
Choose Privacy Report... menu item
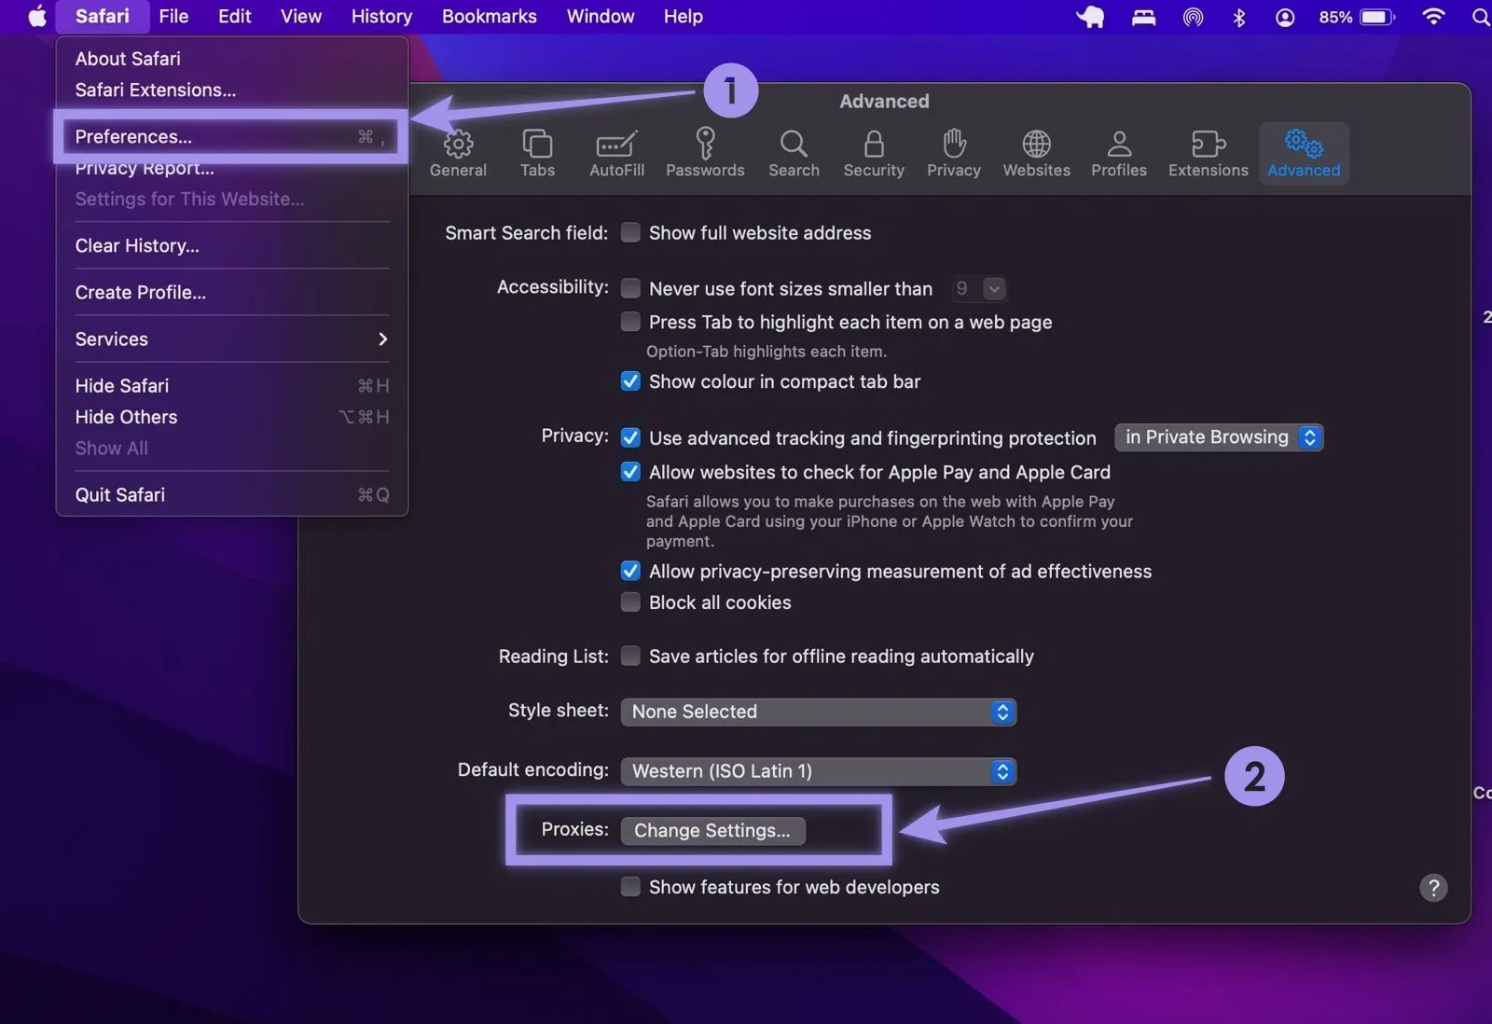tap(231, 168)
